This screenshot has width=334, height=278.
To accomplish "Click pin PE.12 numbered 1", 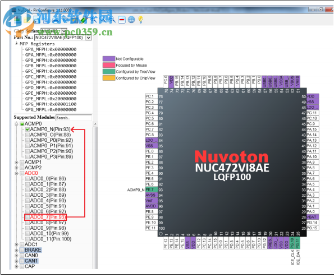I will click(x=166, y=243).
